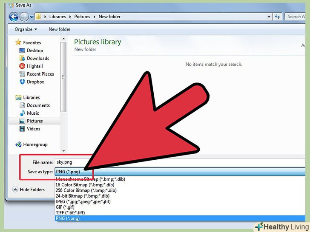Image resolution: width=310 pixels, height=232 pixels.
Task: Click navigation pane scrollbar down arrow
Action: coord(63,151)
